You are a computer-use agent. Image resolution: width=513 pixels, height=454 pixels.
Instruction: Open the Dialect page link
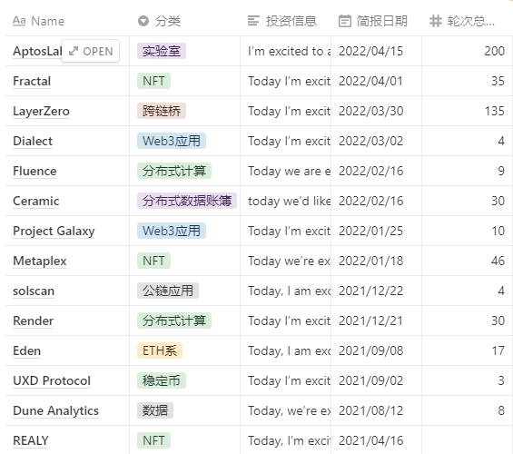point(33,141)
